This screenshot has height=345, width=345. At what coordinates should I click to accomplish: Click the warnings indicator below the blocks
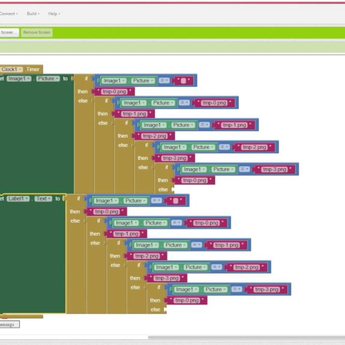10,324
